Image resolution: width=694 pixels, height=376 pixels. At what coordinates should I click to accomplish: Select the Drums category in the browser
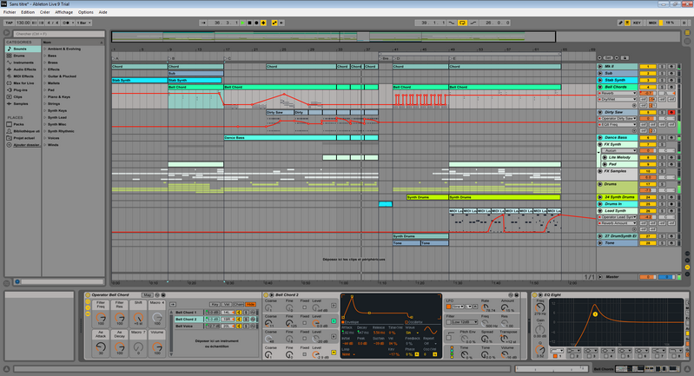click(x=23, y=56)
